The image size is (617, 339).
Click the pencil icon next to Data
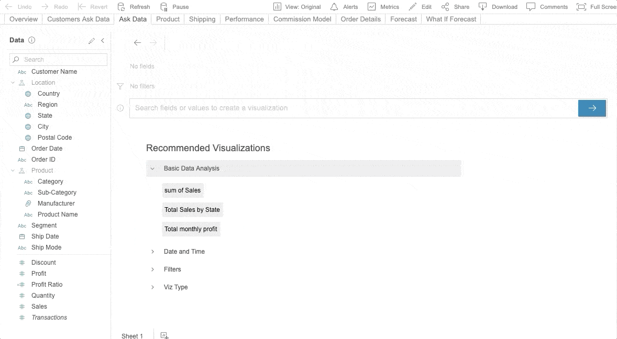[92, 40]
